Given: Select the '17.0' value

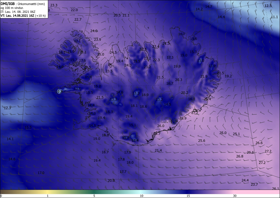Looking at the screenshot, I should coord(41,173).
